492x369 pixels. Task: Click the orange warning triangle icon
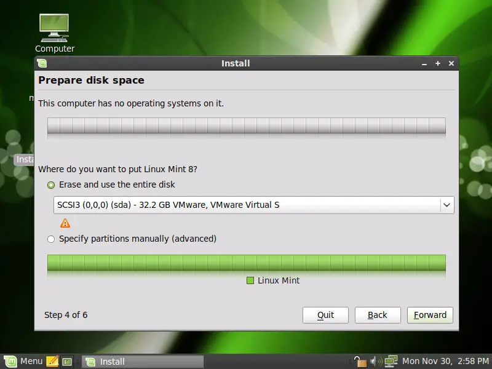[65, 223]
